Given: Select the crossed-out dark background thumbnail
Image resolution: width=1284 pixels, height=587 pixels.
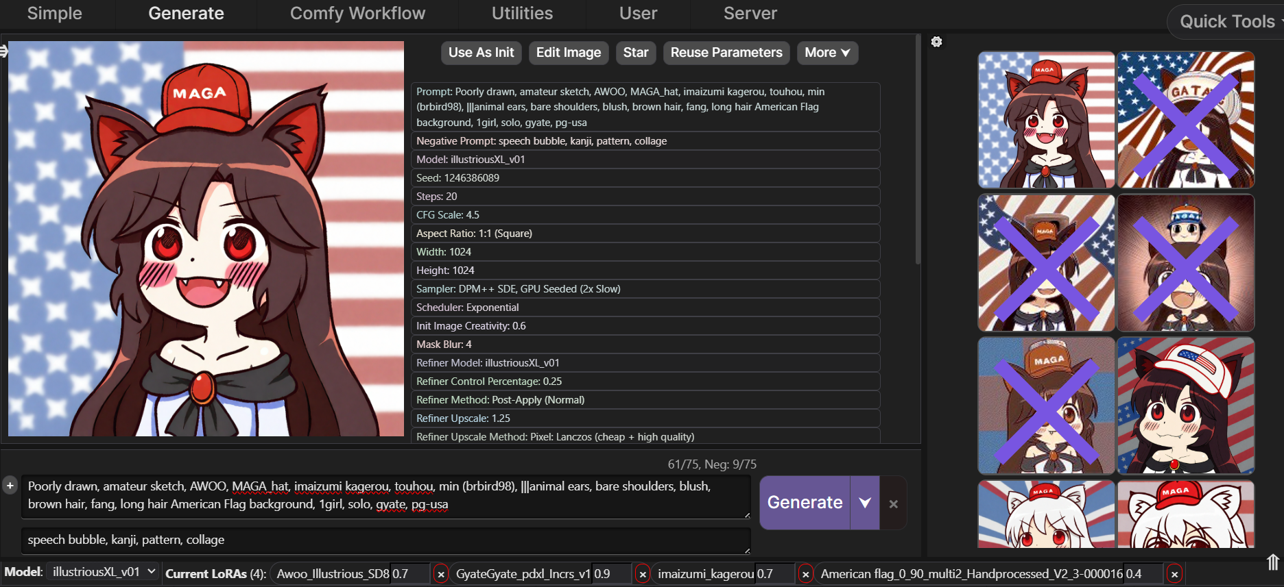Looking at the screenshot, I should (x=1186, y=263).
